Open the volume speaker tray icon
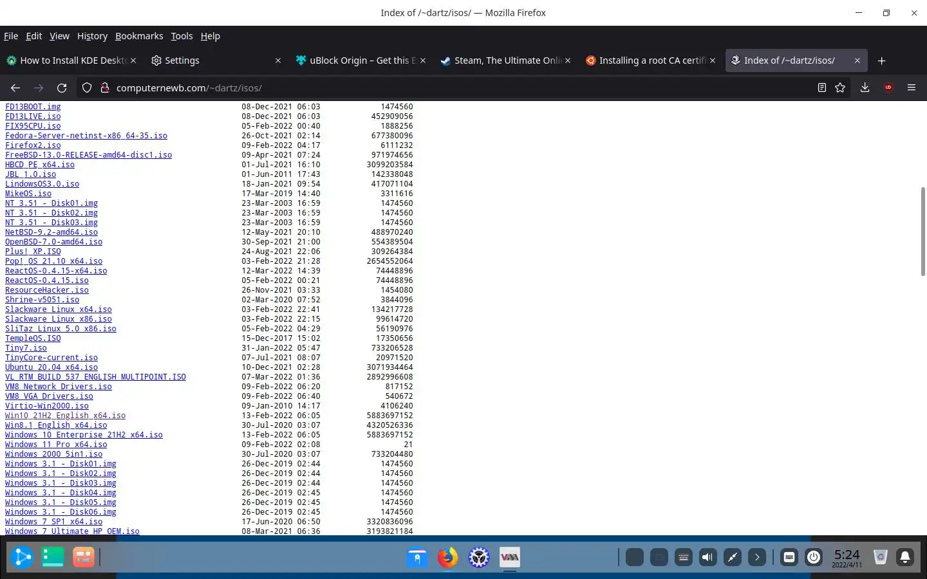This screenshot has width=927, height=579. [x=708, y=557]
